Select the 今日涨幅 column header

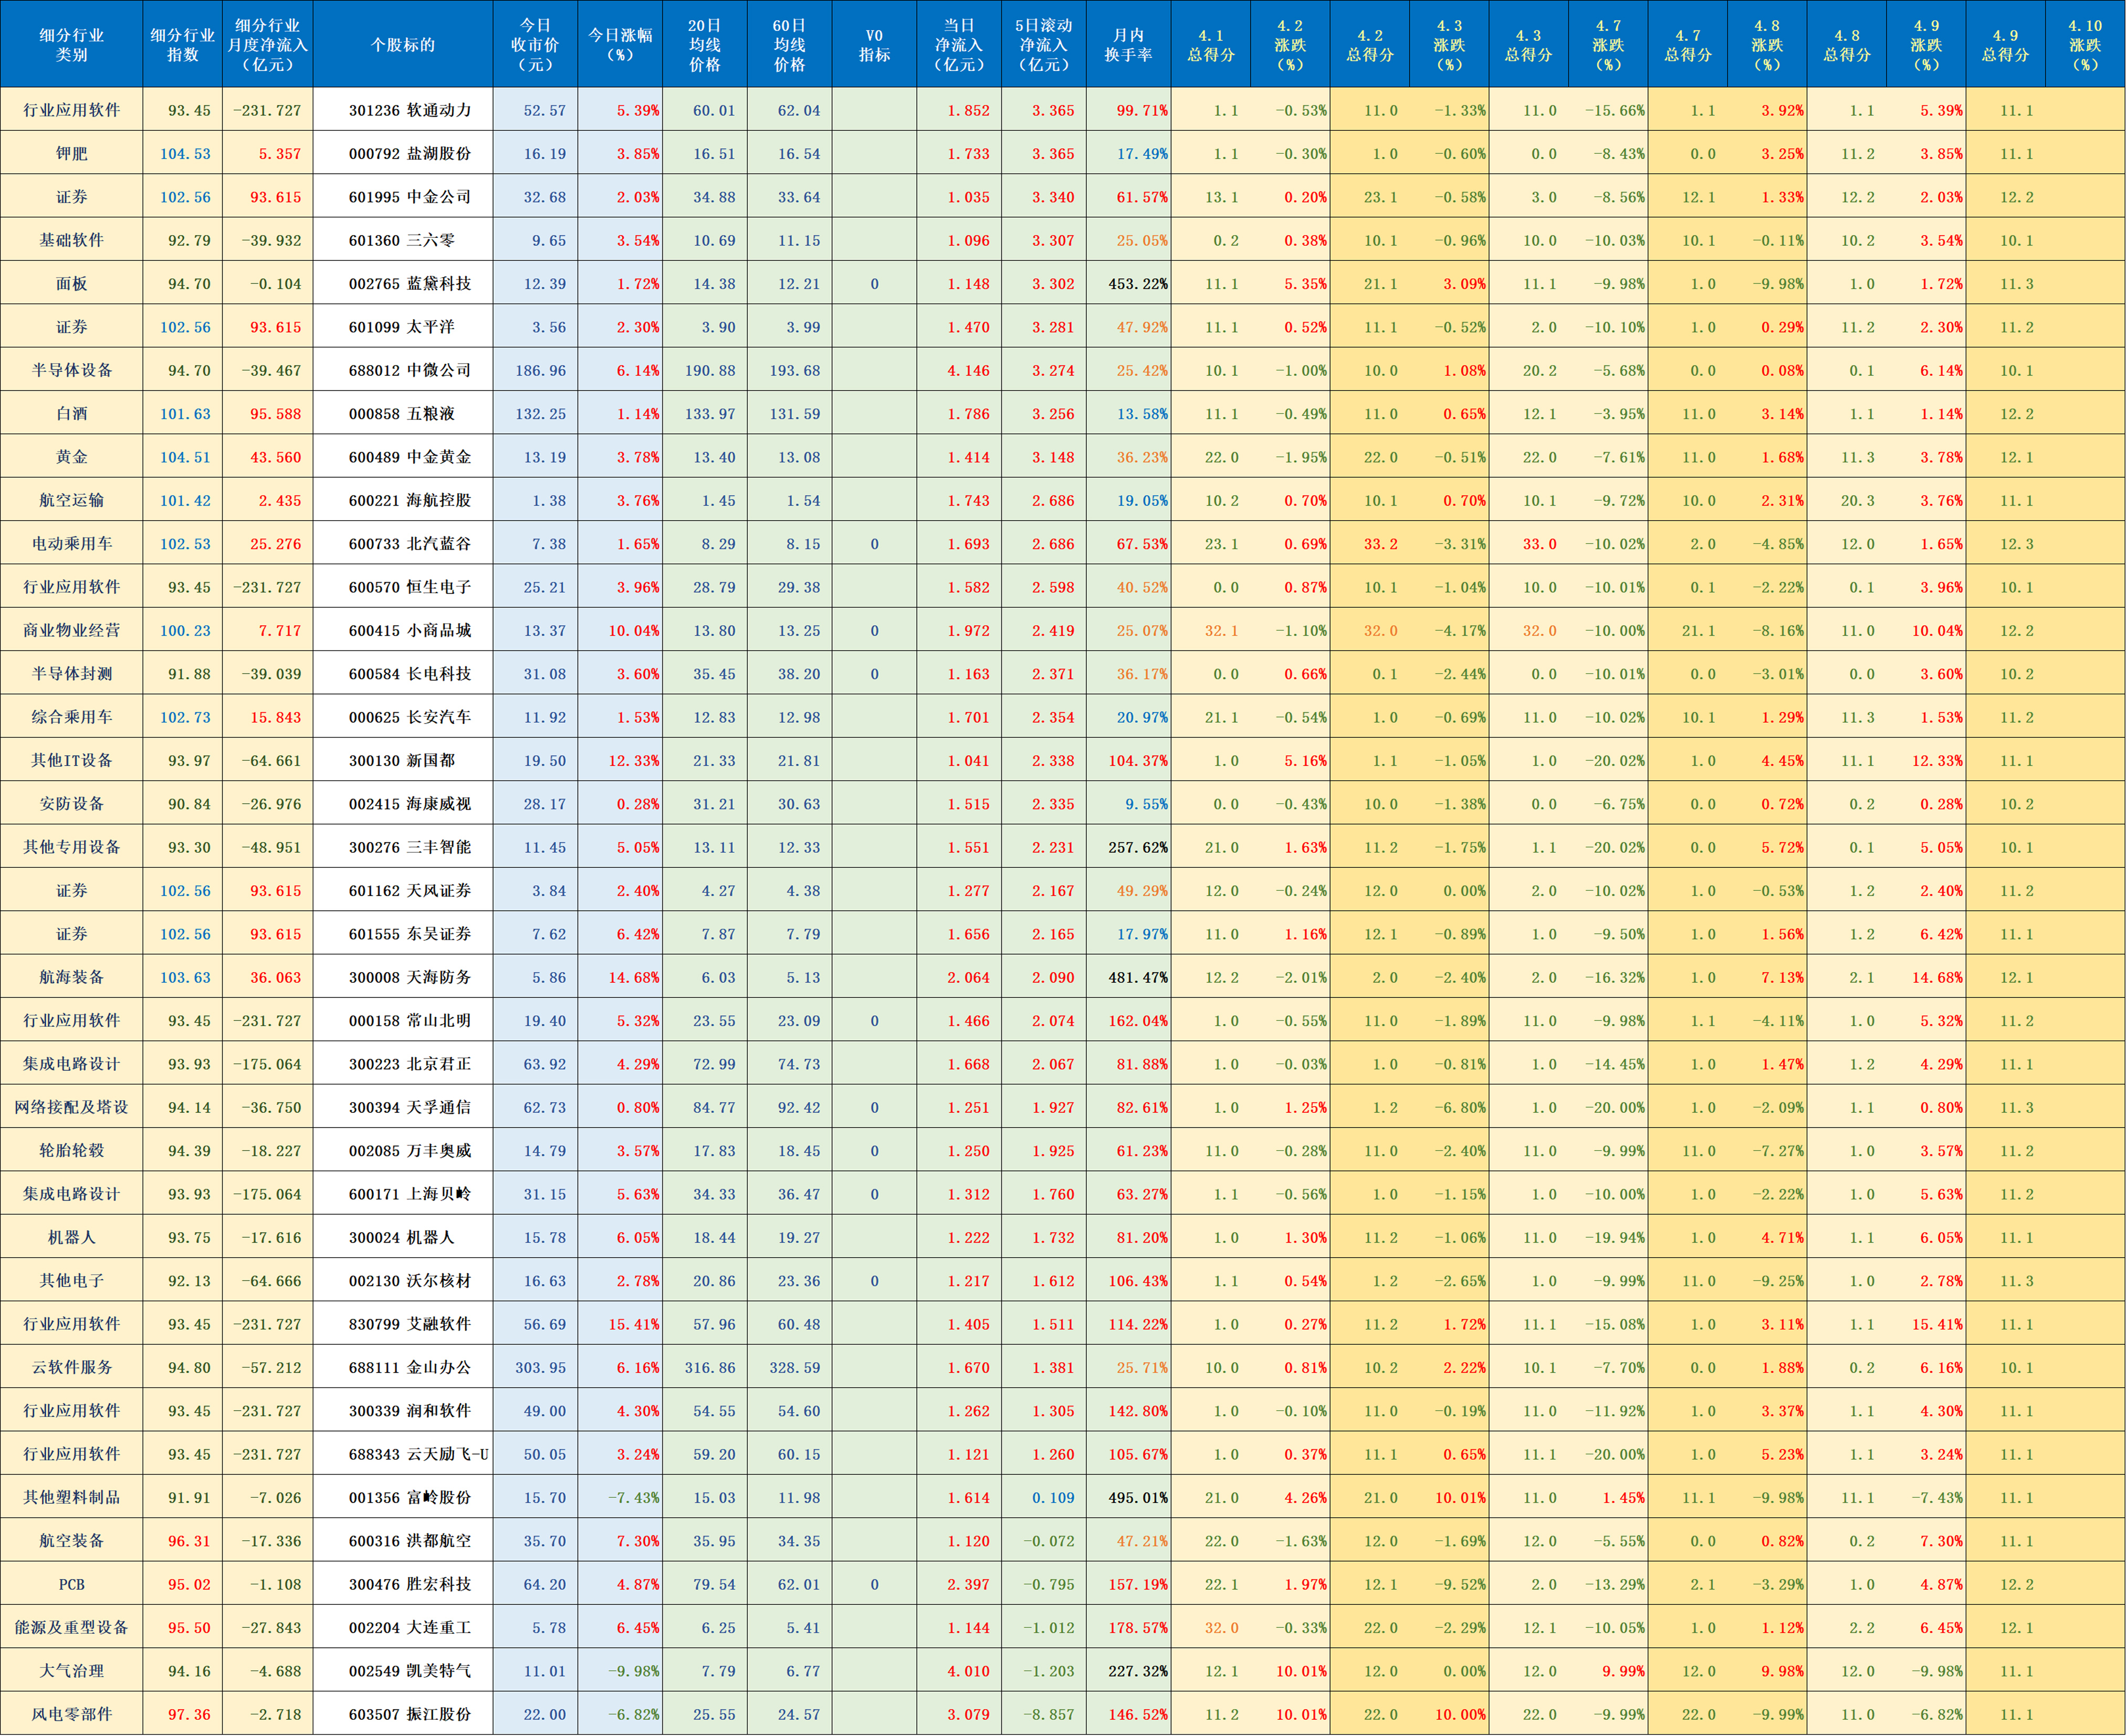(x=620, y=44)
